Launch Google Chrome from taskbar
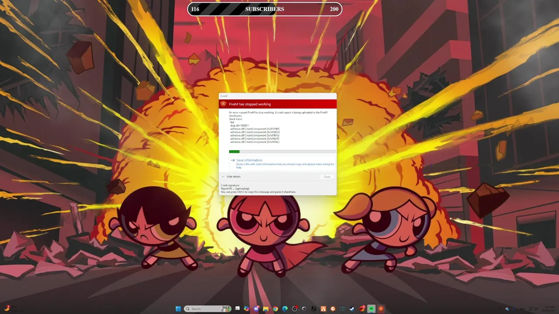The image size is (559, 314). coord(275,309)
